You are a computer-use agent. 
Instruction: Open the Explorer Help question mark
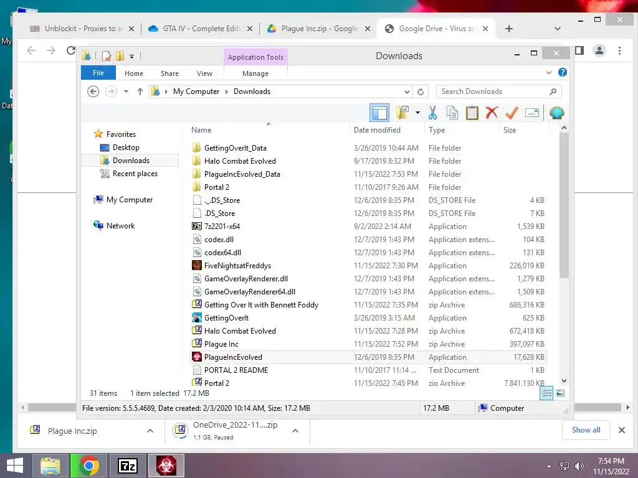pos(563,72)
